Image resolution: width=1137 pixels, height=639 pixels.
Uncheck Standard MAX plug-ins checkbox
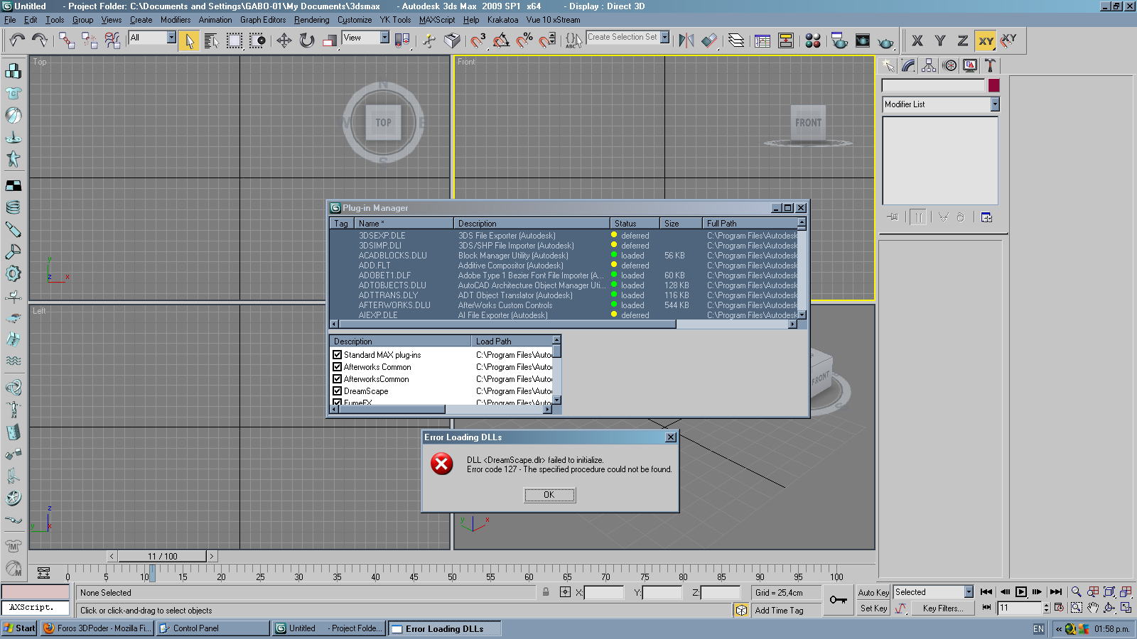(338, 355)
